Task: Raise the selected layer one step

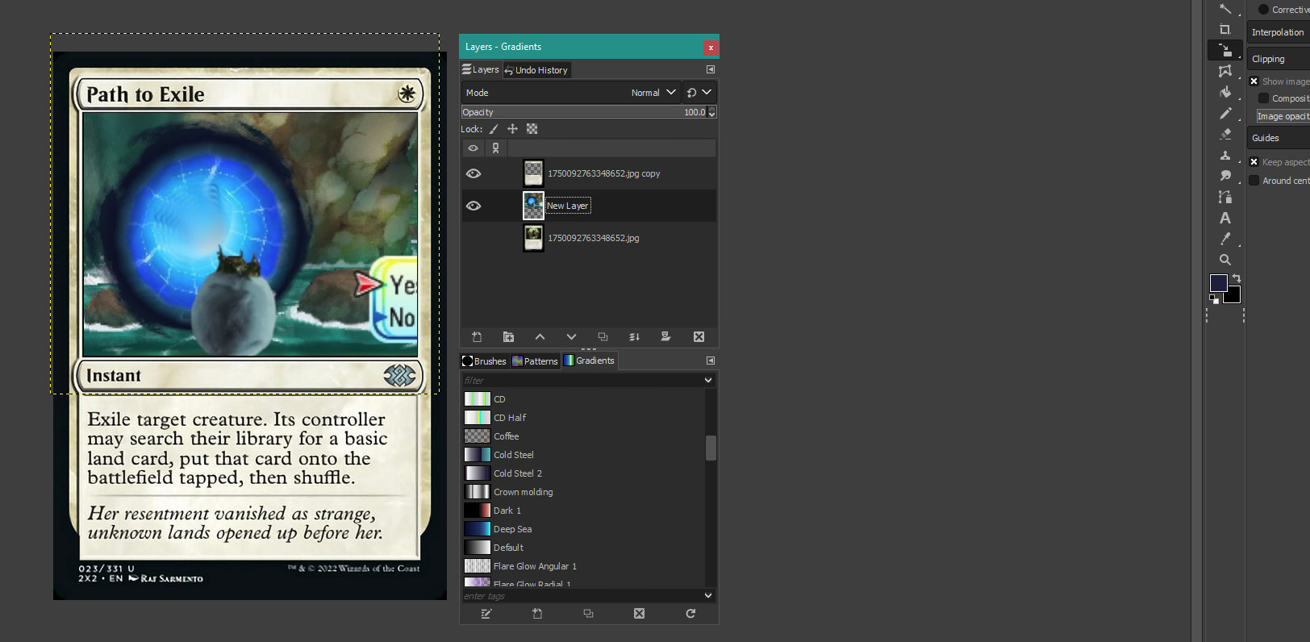Action: coord(540,337)
